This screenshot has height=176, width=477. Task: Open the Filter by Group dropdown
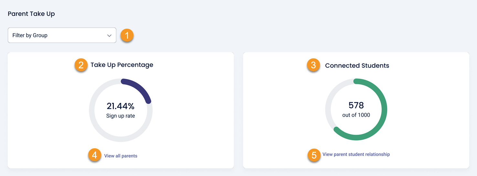pyautogui.click(x=62, y=35)
